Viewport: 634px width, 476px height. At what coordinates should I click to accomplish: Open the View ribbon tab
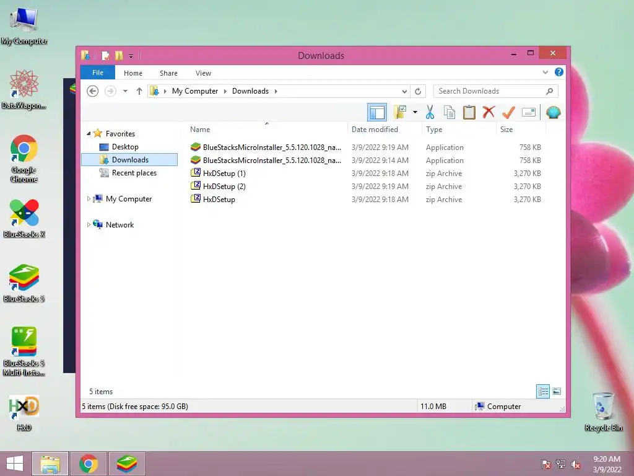(203, 73)
